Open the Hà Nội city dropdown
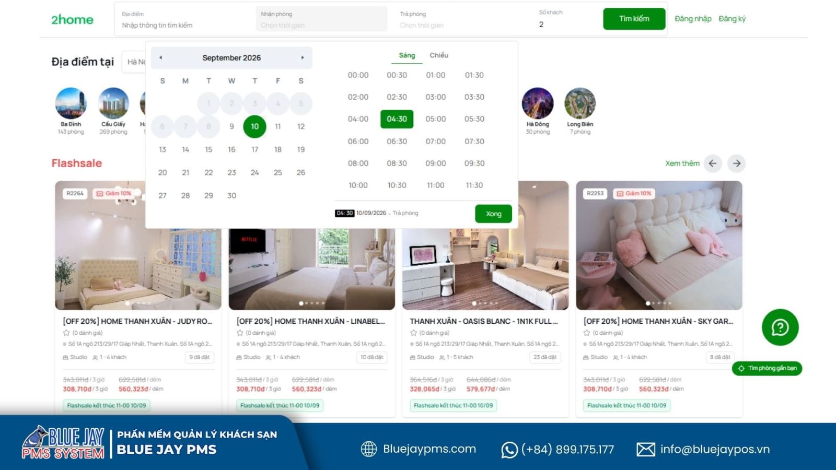 134,62
